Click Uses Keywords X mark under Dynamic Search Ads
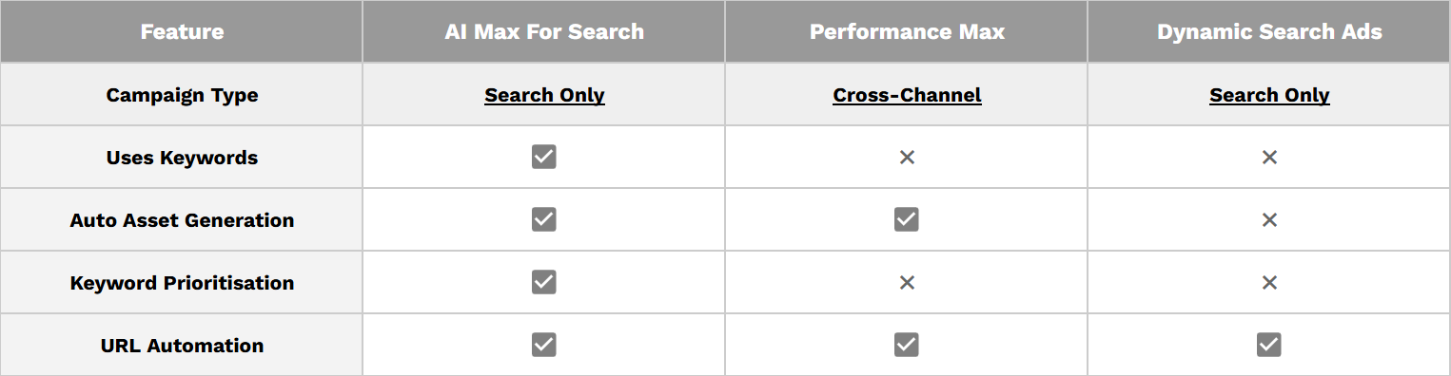Image resolution: width=1451 pixels, height=376 pixels. (x=1269, y=157)
